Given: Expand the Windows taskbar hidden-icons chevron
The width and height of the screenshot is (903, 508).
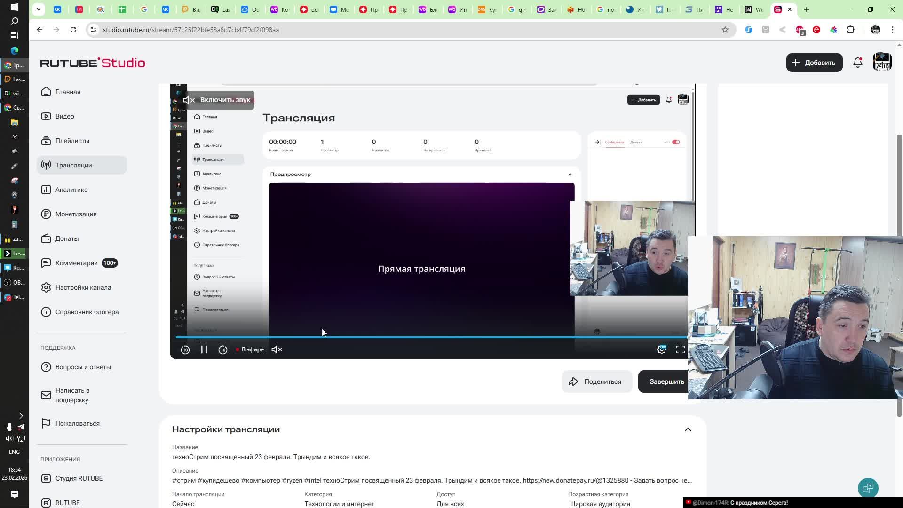Looking at the screenshot, I should 21,416.
